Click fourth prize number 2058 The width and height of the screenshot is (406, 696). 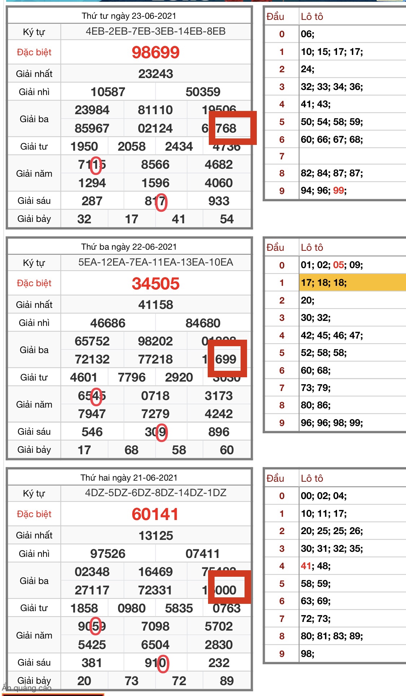coord(131,146)
